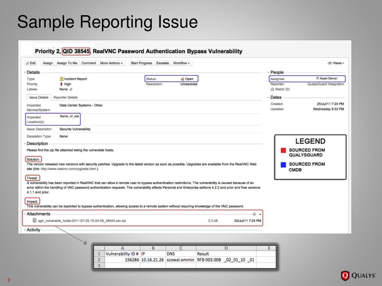Viewport: 382px width, 286px height.
Task: Add a Comment via toolbar button
Action: coord(89,63)
